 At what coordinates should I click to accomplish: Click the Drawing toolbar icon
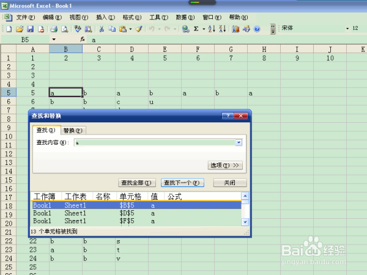(247, 29)
